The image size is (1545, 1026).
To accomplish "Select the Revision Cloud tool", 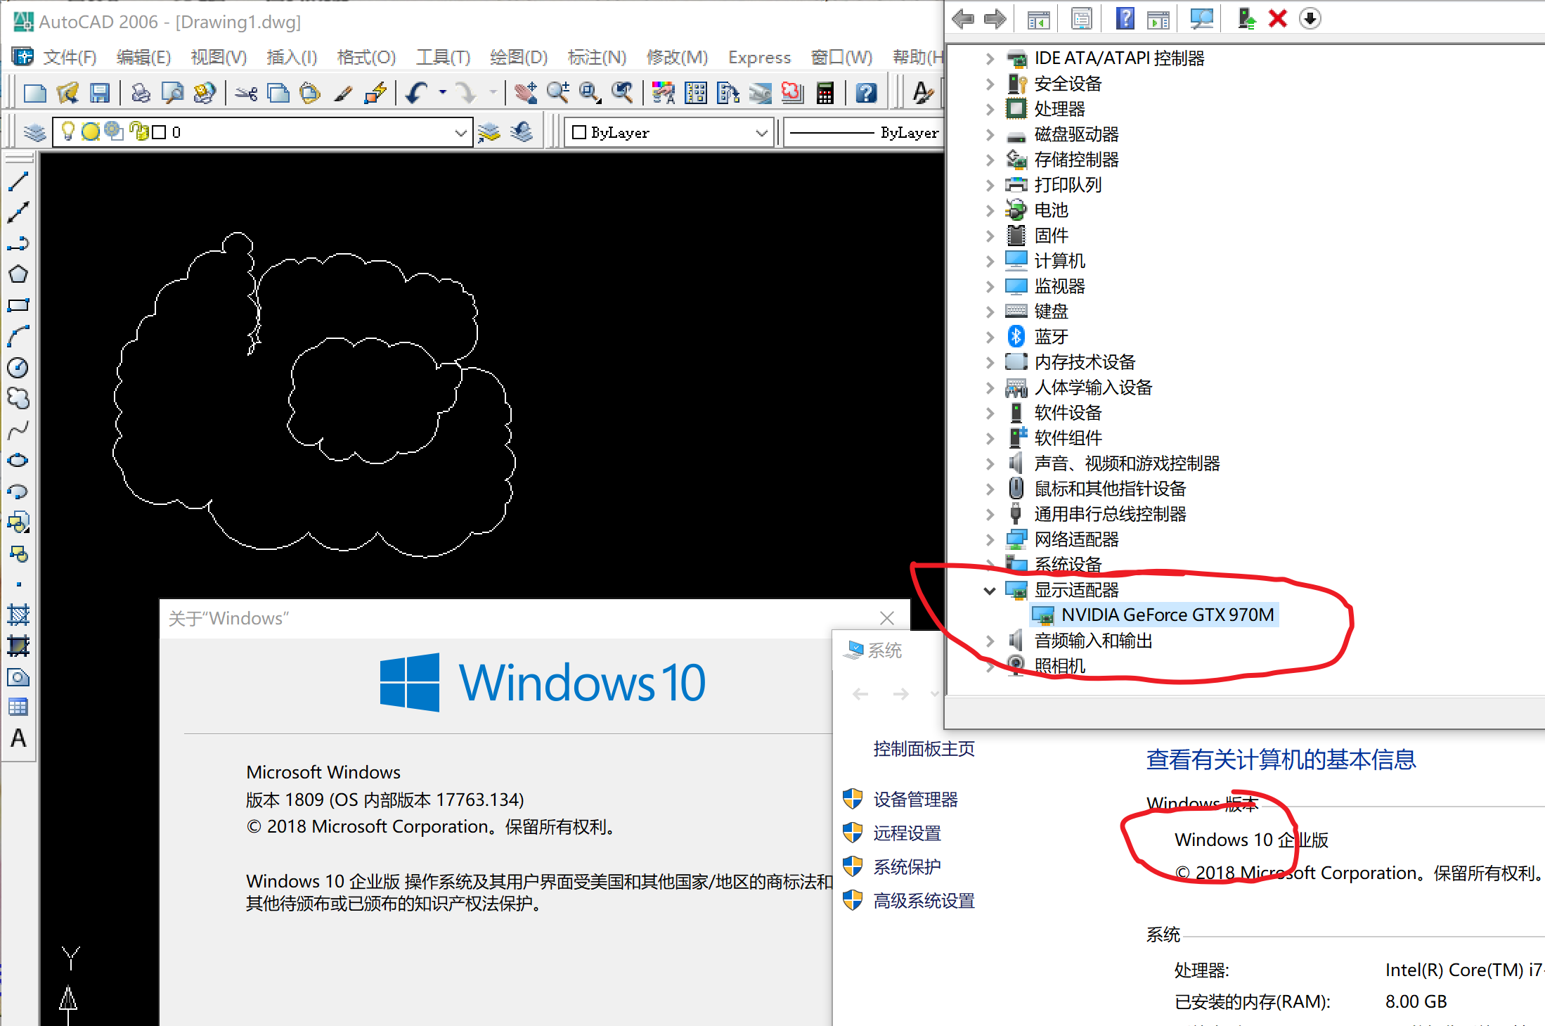I will coord(18,398).
